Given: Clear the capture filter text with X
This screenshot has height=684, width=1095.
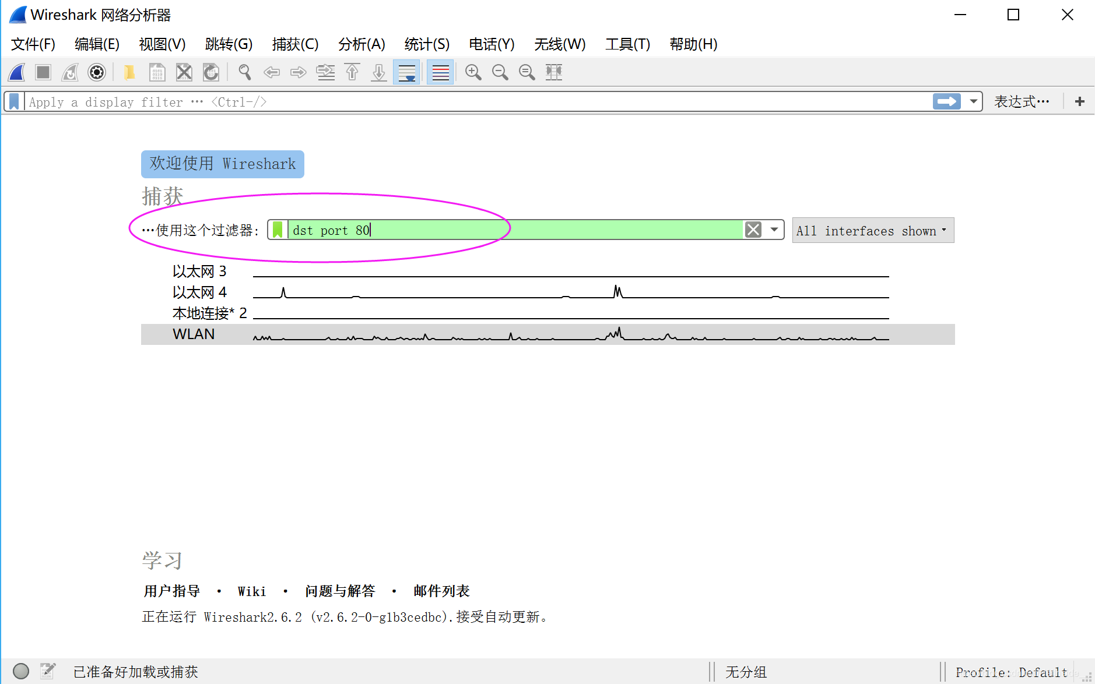Looking at the screenshot, I should 753,230.
